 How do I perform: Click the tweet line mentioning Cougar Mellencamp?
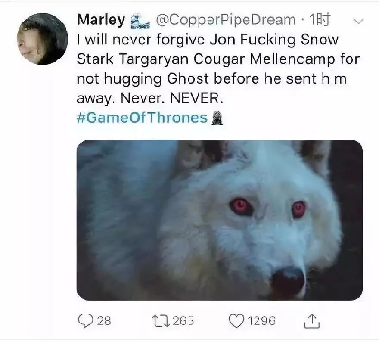tap(218, 59)
